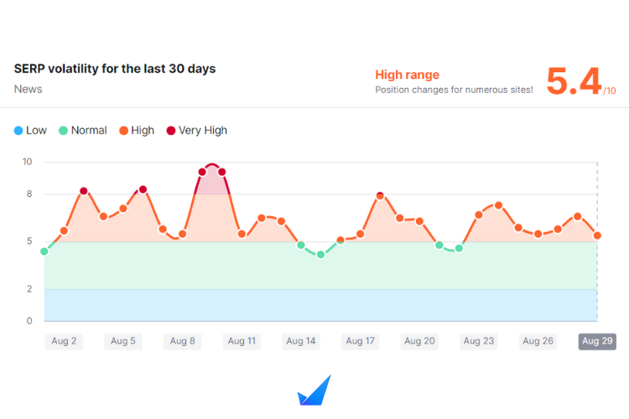Toggle the Very High legend entry

pos(202,131)
